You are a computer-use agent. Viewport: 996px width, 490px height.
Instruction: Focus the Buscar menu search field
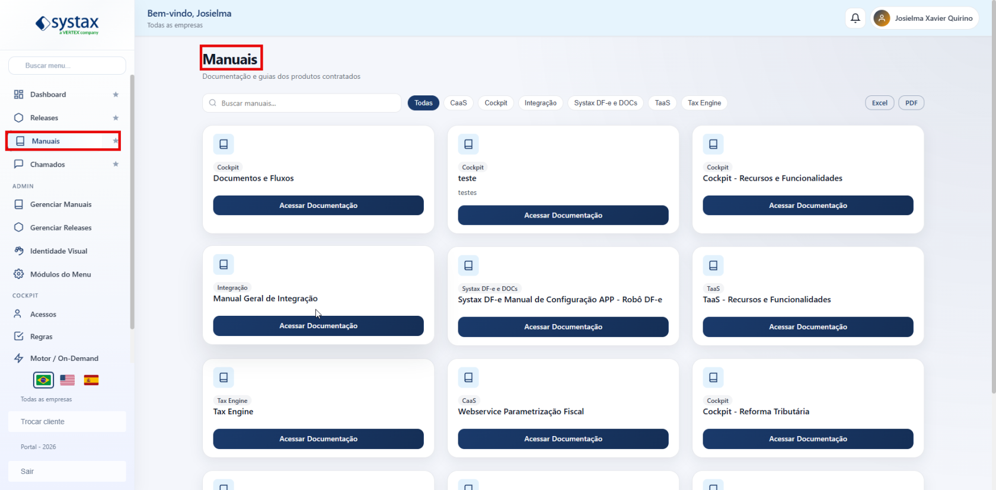pos(67,66)
